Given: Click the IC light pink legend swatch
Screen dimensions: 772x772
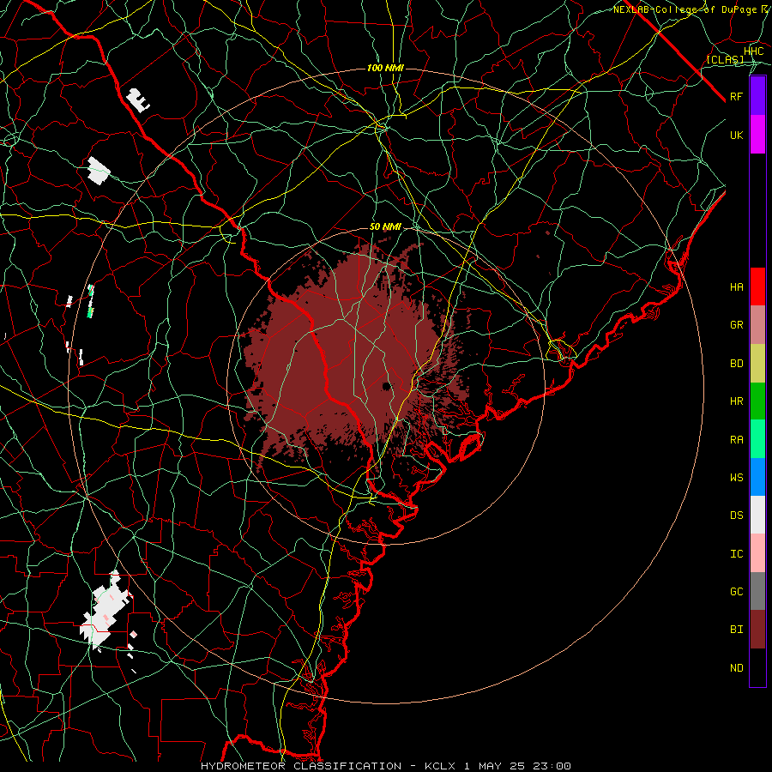Looking at the screenshot, I should (x=757, y=553).
